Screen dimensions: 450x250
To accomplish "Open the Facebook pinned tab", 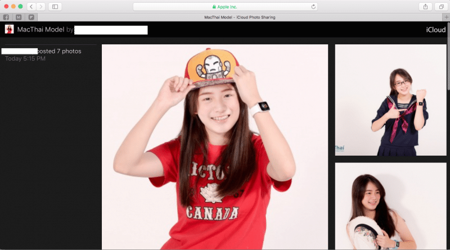I will coord(6,17).
